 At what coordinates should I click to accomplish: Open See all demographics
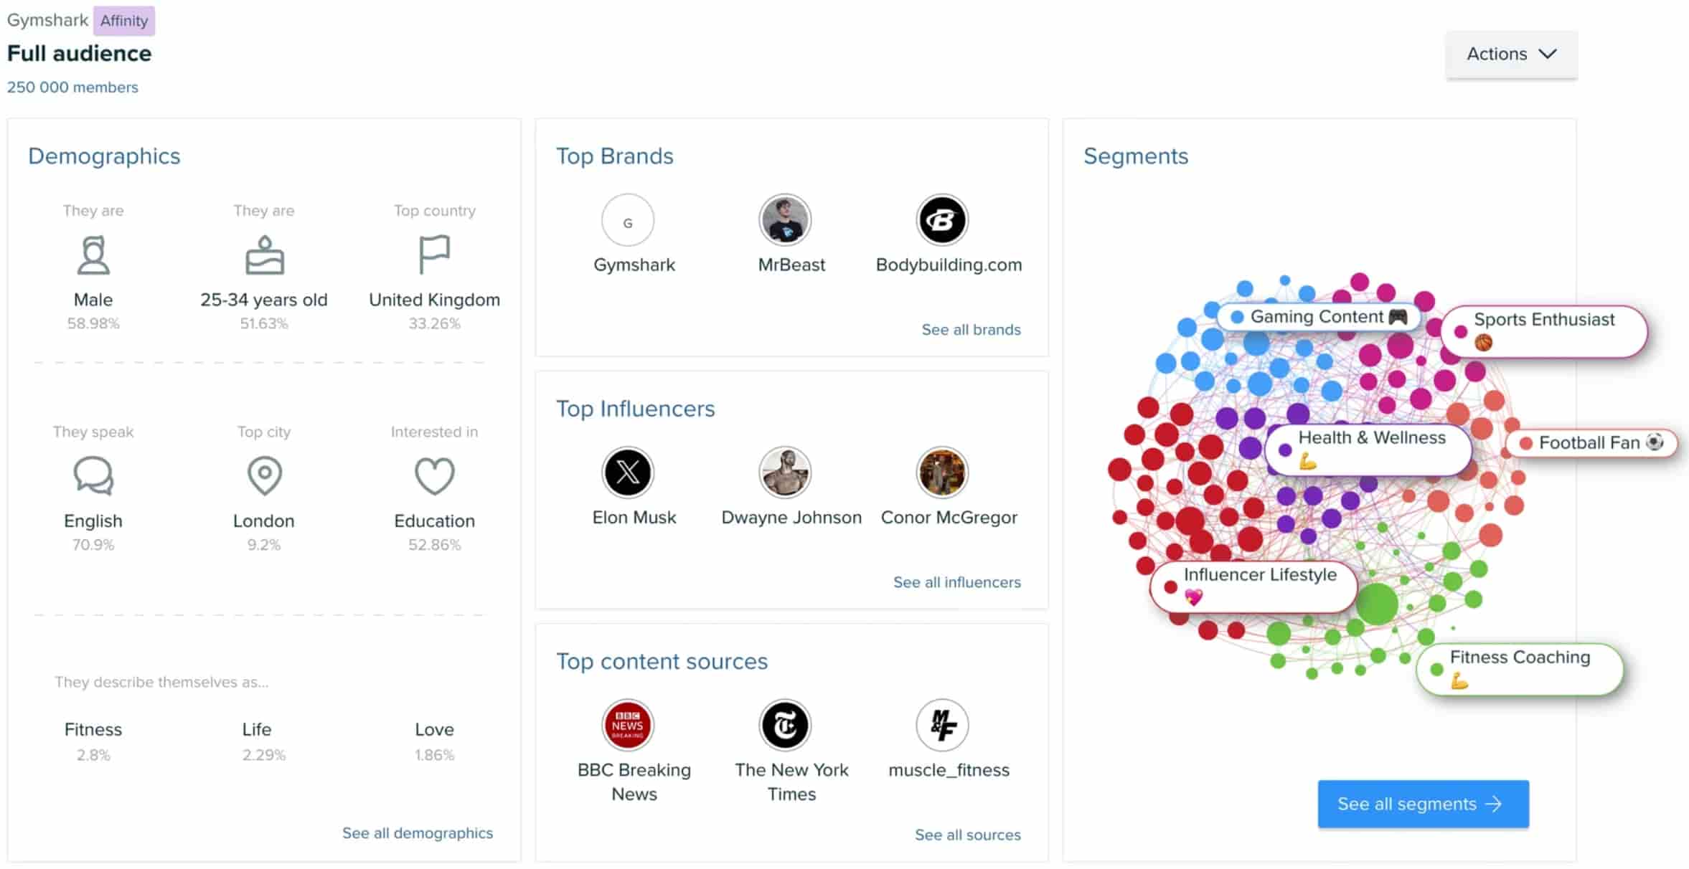coord(418,833)
